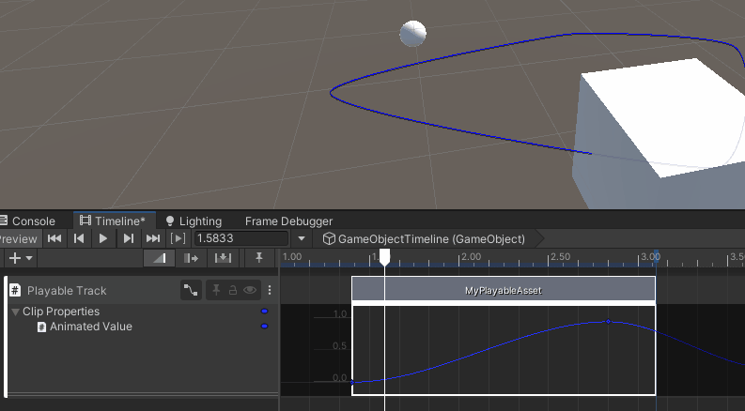
Task: Toggle curves view on Playable Track
Action: (191, 291)
